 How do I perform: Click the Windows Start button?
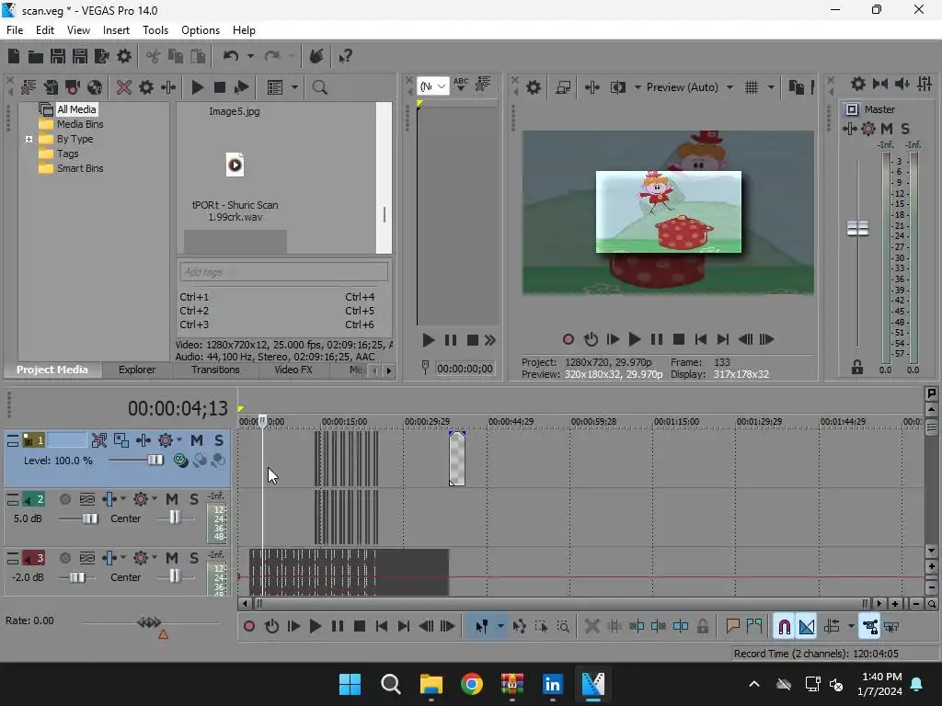[x=350, y=684]
